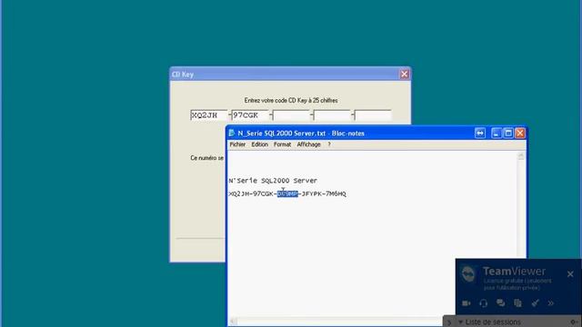Click the empty fourth CD Key field

tap(332, 115)
